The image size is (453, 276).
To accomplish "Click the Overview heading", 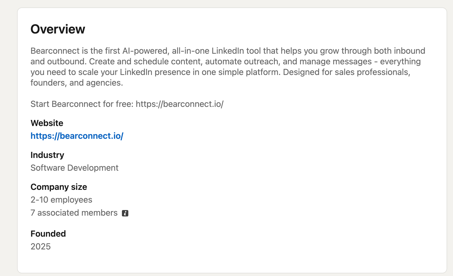I will (x=58, y=29).
